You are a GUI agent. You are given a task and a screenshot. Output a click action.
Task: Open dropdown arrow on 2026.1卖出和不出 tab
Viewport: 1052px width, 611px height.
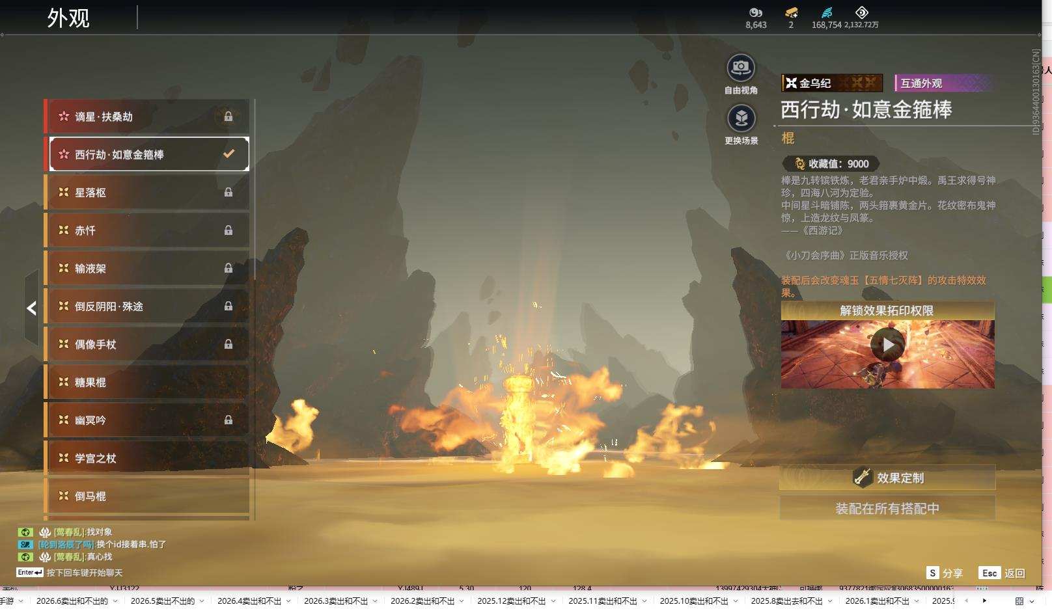click(x=917, y=601)
